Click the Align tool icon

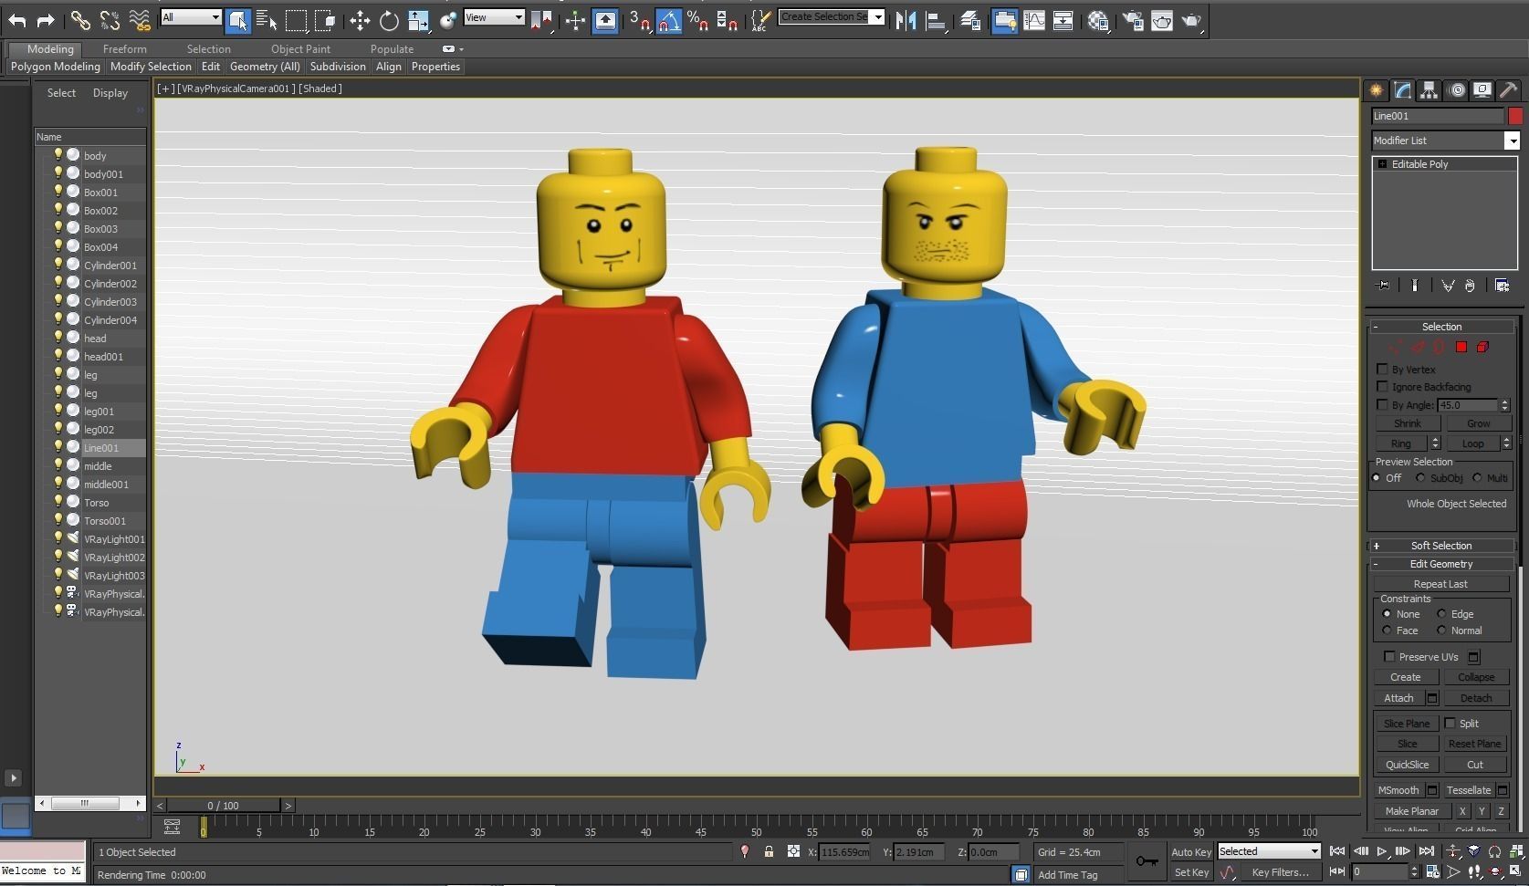pyautogui.click(x=935, y=20)
